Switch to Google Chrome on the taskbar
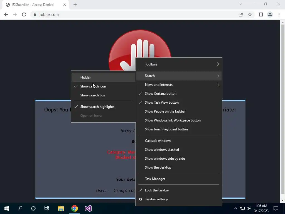Image resolution: width=285 pixels, height=214 pixels. coord(75,208)
